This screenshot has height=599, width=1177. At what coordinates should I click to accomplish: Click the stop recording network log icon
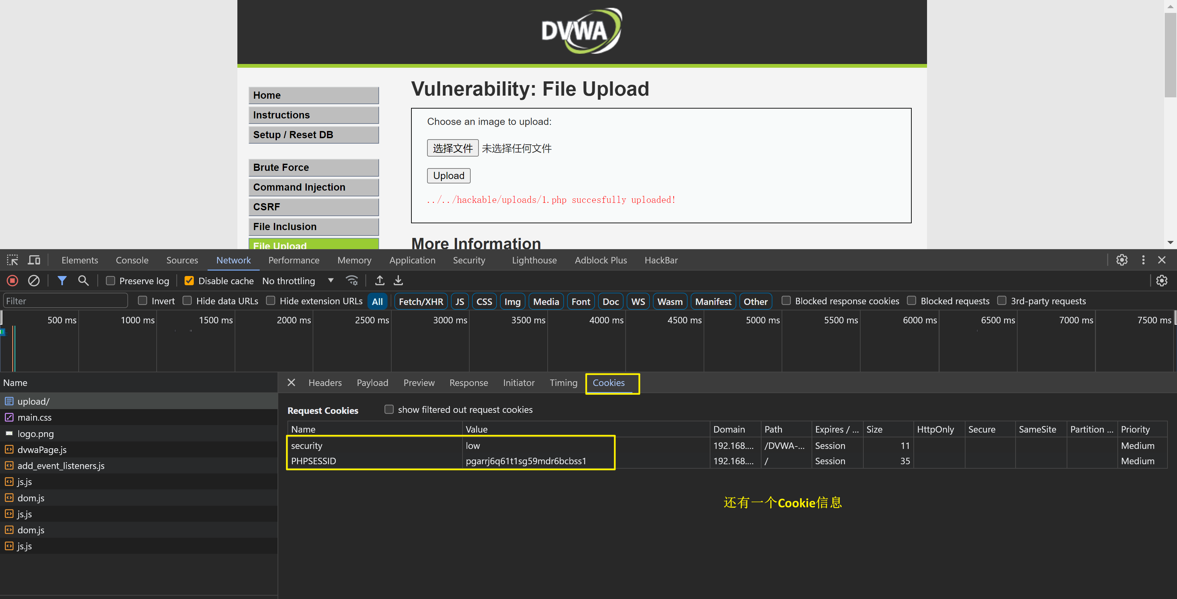12,280
